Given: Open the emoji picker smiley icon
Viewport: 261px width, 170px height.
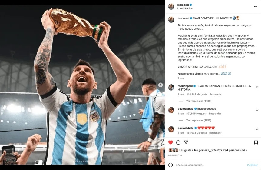Looking at the screenshot, I should tap(170, 165).
